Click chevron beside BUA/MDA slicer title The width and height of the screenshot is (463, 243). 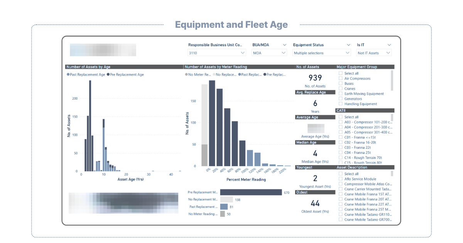point(285,45)
